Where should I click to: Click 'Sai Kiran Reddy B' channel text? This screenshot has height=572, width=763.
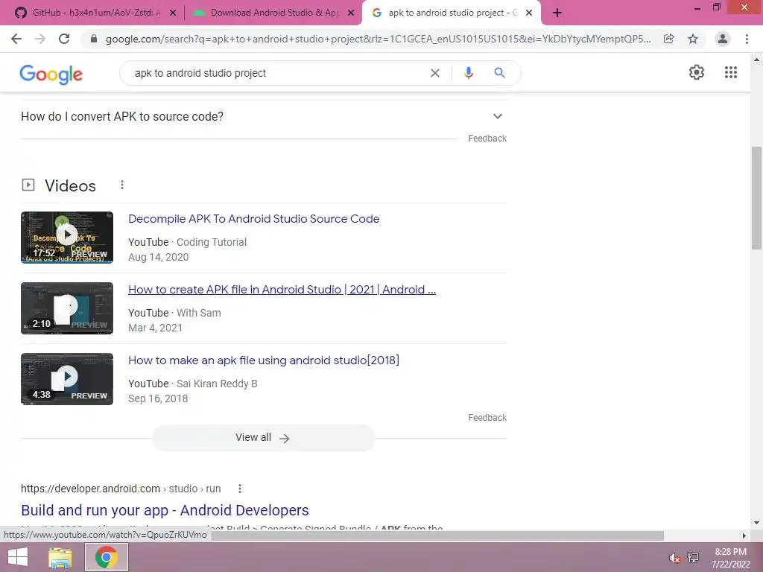tap(217, 384)
